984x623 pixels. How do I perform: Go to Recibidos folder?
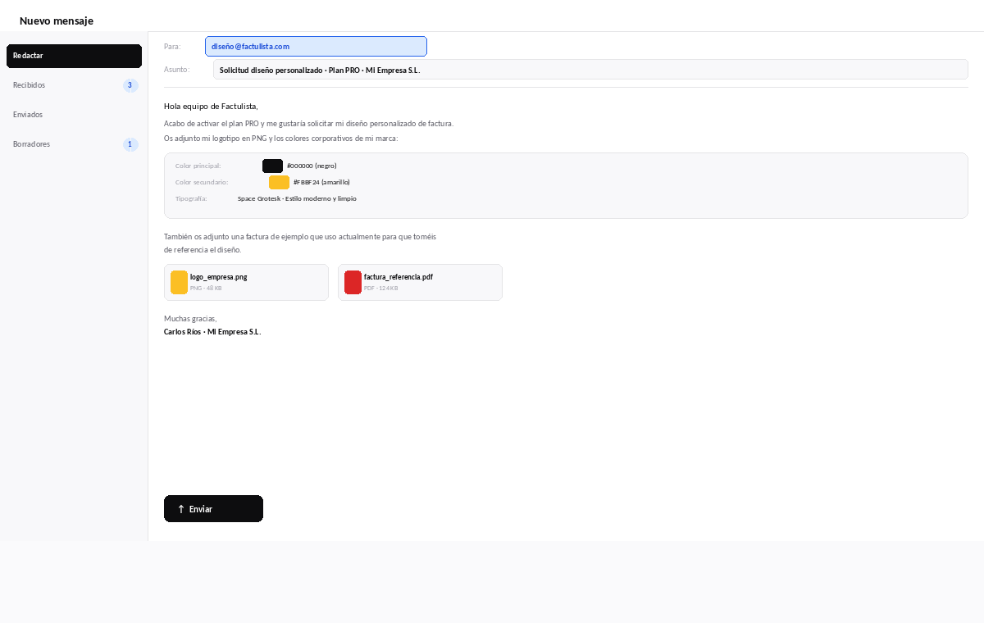click(x=74, y=85)
